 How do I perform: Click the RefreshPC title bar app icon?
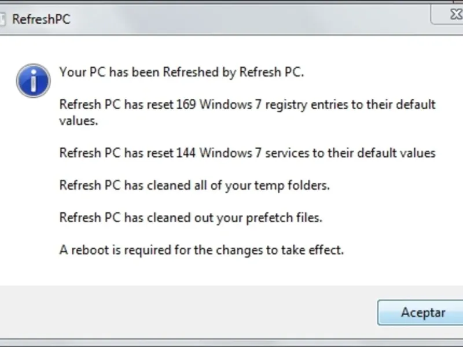[3, 19]
